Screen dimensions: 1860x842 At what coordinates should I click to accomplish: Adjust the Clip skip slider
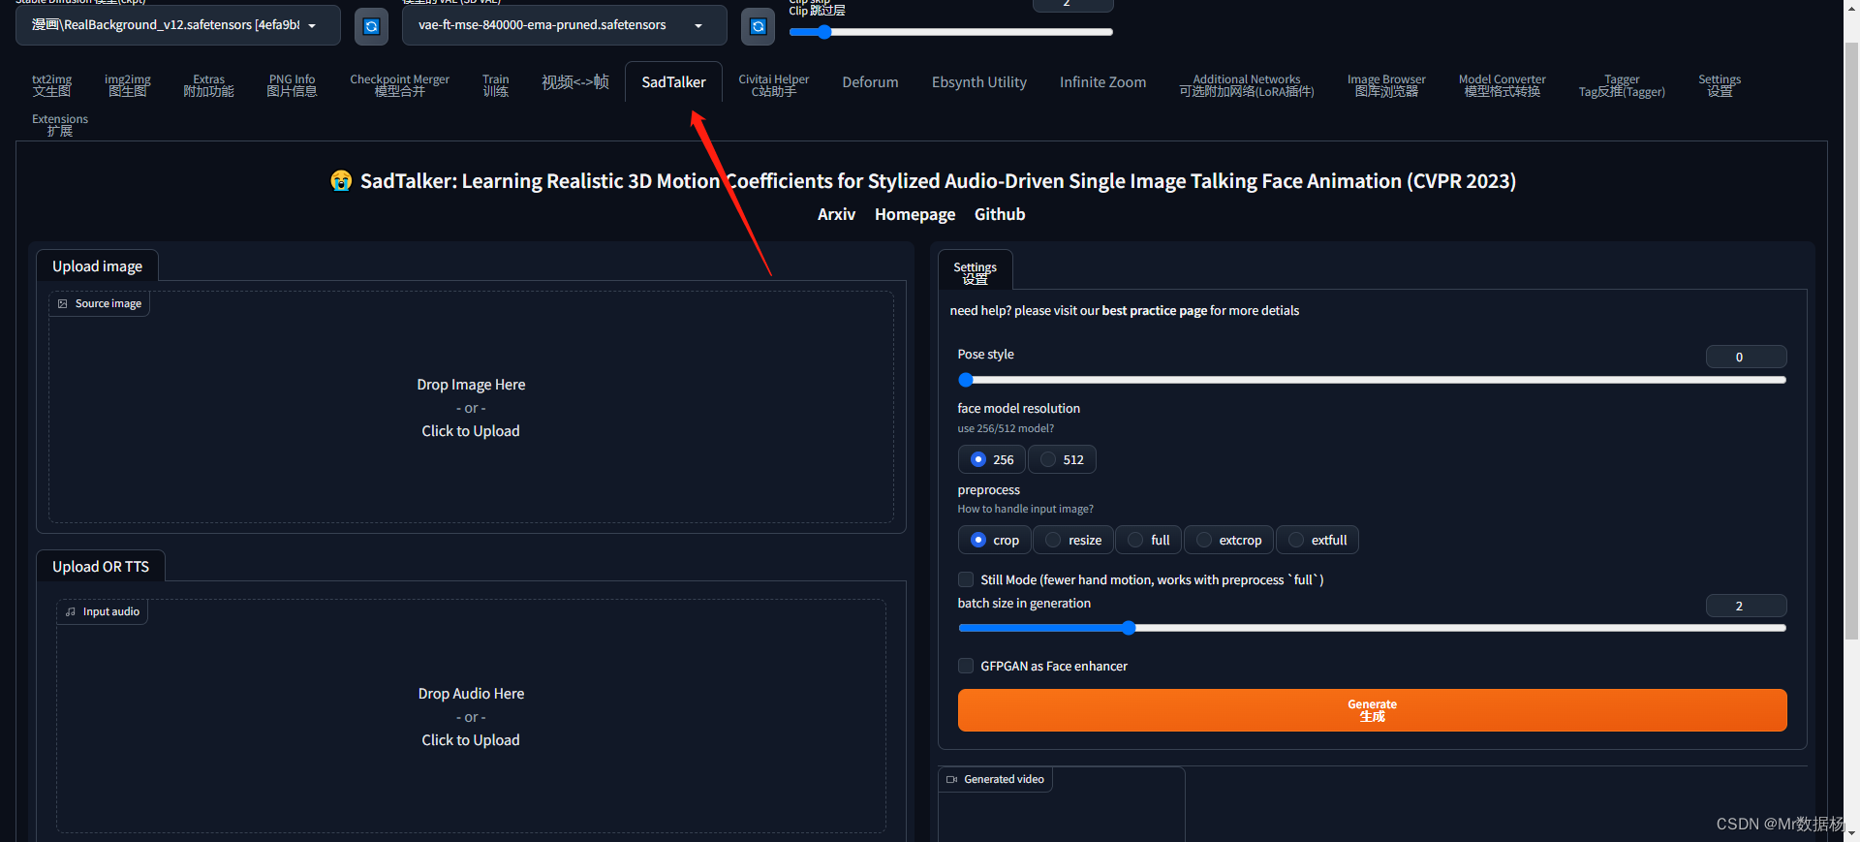[951, 32]
